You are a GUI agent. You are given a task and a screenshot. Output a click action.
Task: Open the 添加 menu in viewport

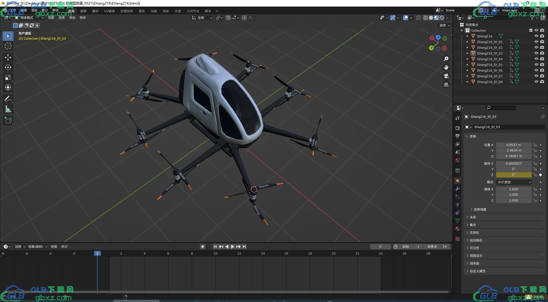[72, 18]
